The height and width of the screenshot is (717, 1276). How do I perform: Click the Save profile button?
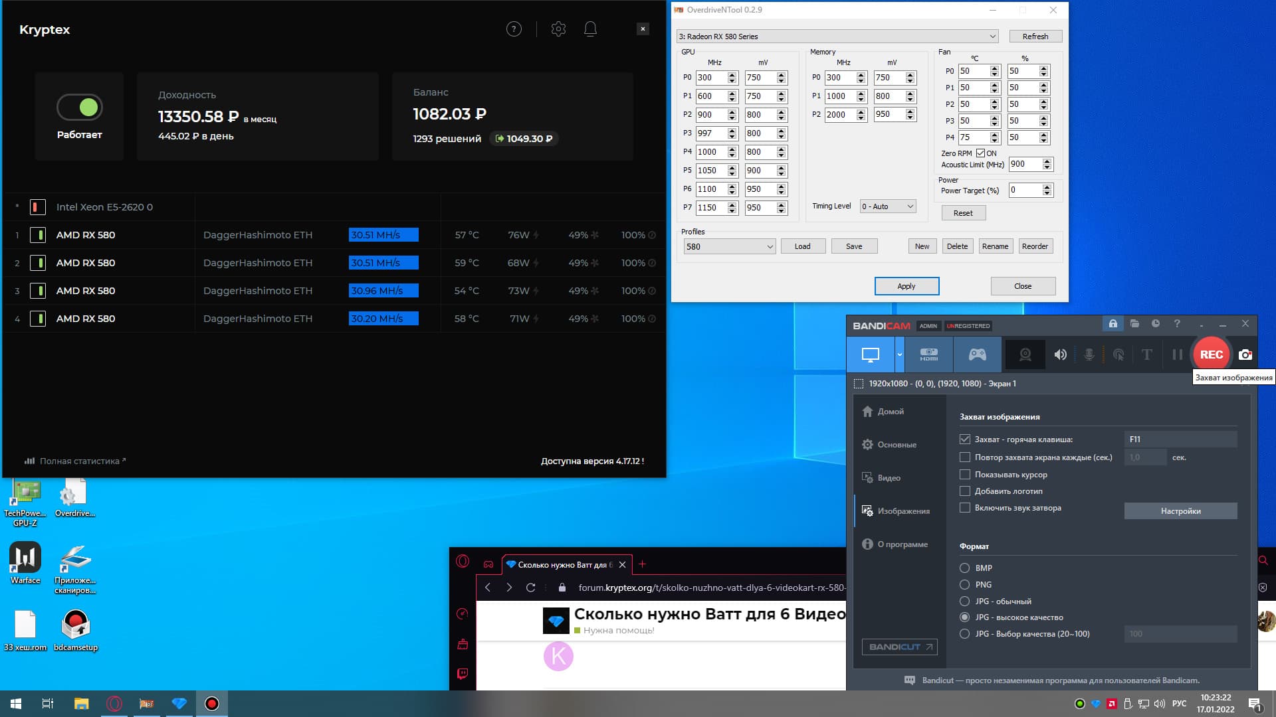tap(854, 246)
